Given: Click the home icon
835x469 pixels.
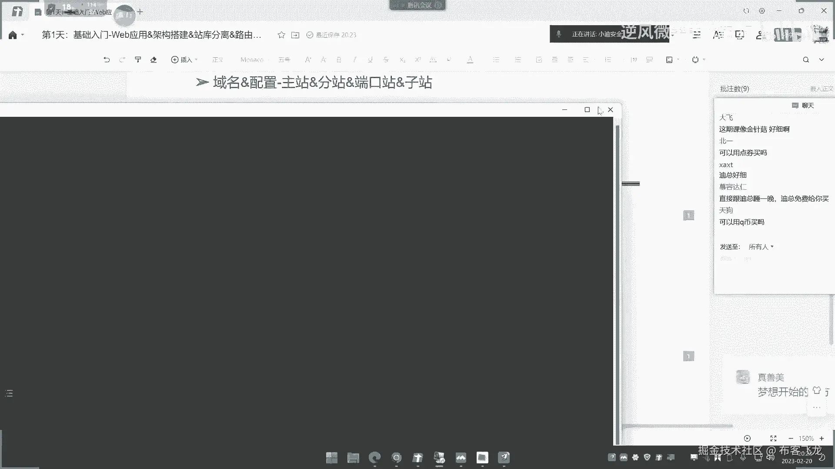Looking at the screenshot, I should coord(13,35).
